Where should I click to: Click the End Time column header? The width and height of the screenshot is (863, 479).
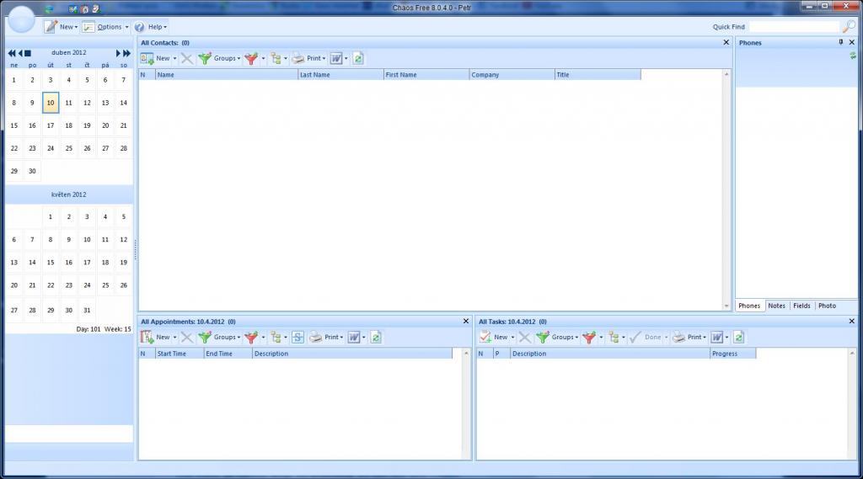coord(228,354)
